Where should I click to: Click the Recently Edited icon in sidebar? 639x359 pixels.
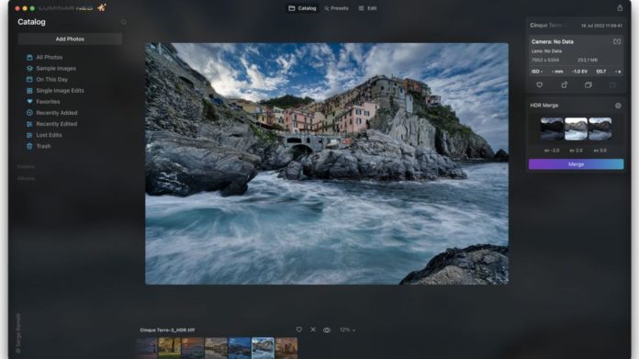29,124
